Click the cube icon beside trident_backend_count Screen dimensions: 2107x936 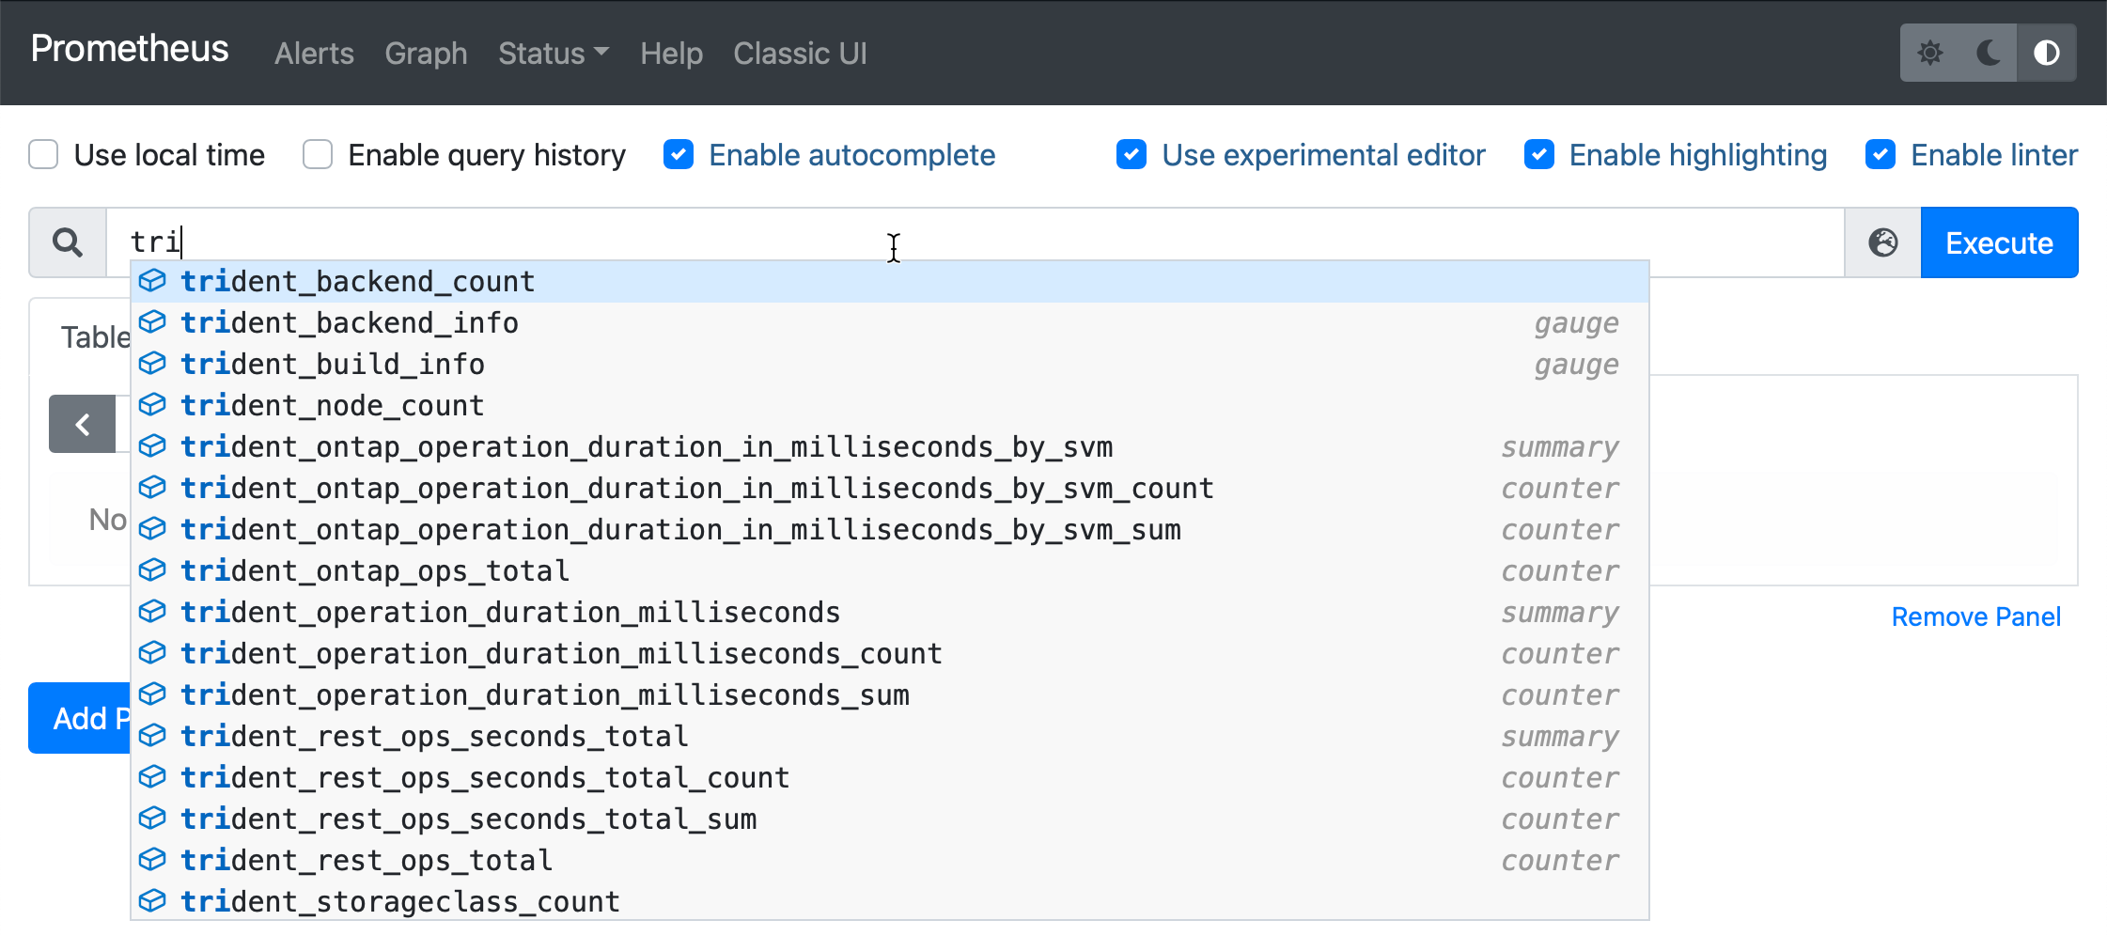(152, 280)
